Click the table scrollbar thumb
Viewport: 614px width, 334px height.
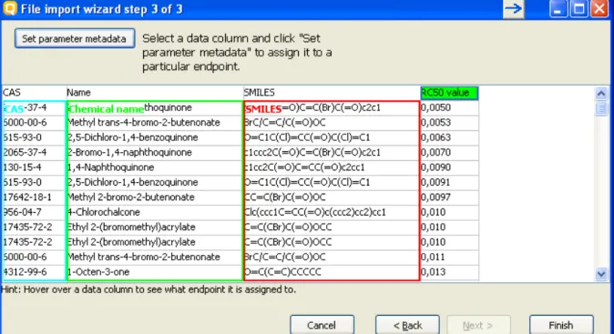601,108
